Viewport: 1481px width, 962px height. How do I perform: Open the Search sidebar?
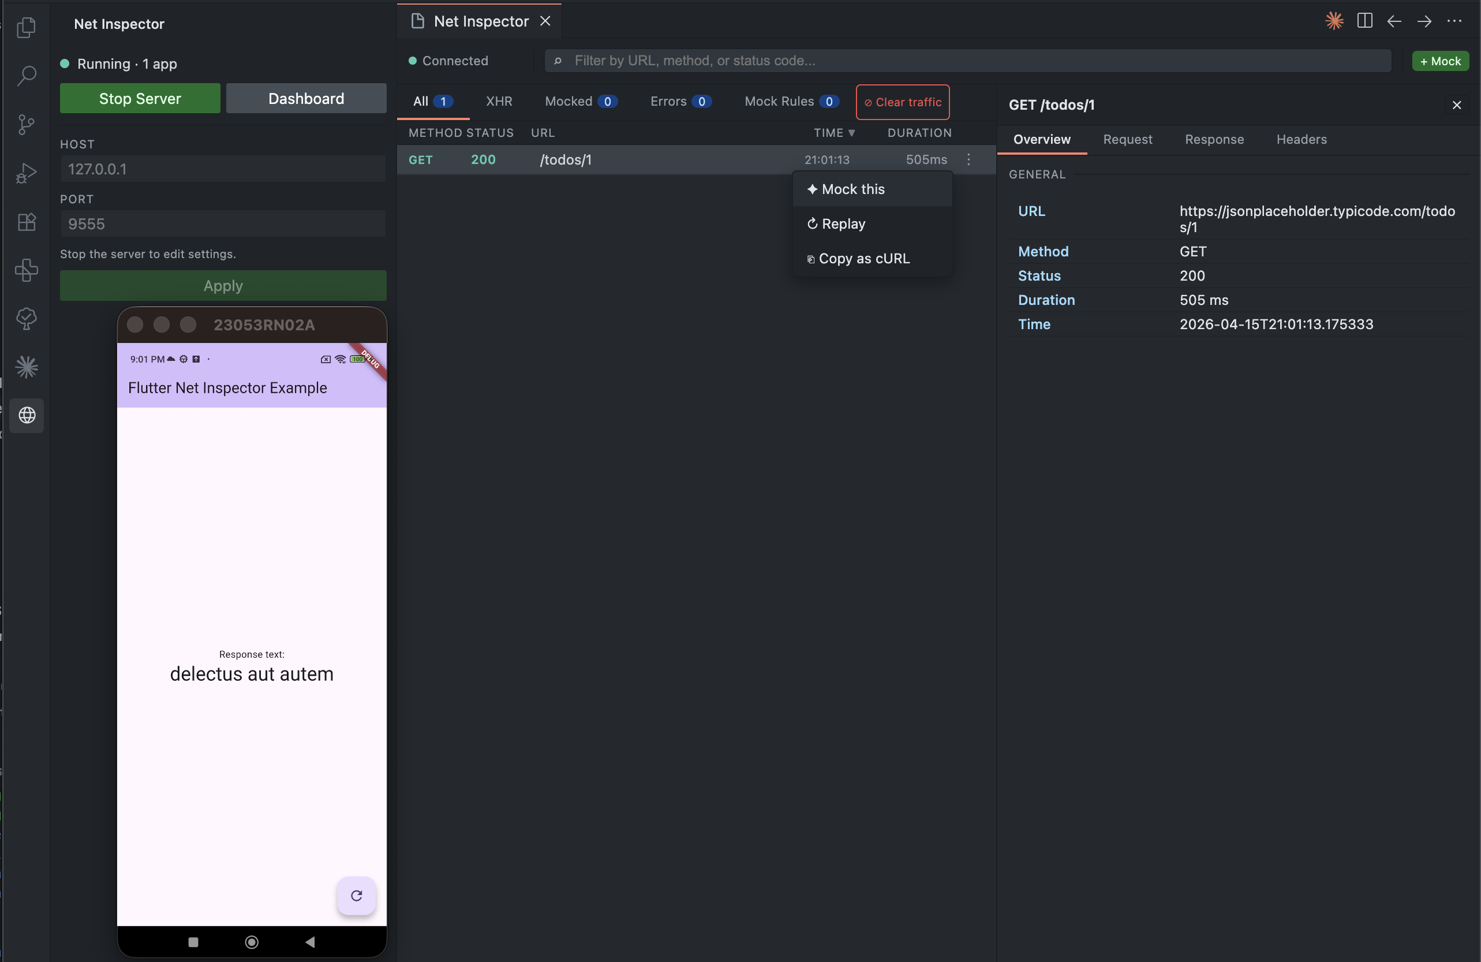26,75
